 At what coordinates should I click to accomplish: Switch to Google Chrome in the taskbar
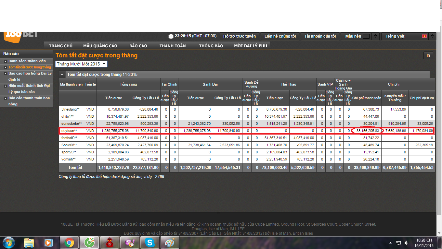click(x=69, y=243)
